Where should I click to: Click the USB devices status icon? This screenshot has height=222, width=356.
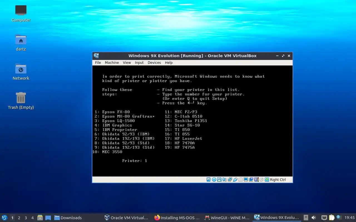point(235,180)
